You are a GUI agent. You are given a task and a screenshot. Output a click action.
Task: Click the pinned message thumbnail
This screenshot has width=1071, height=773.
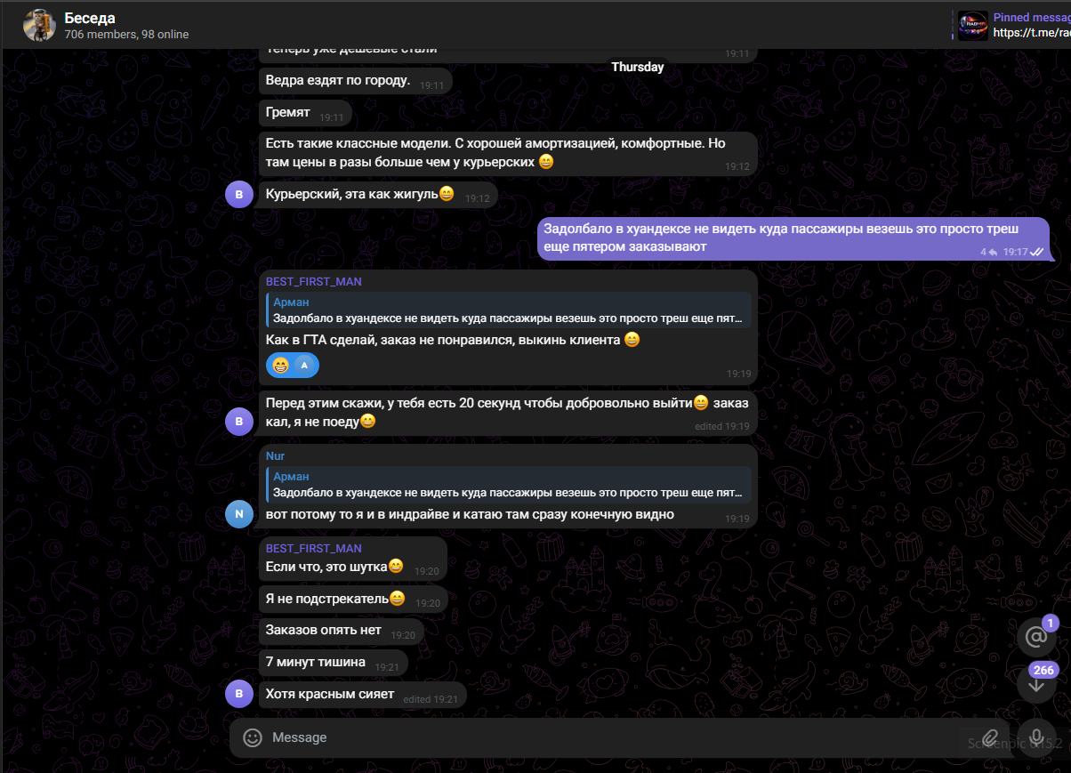pos(972,25)
